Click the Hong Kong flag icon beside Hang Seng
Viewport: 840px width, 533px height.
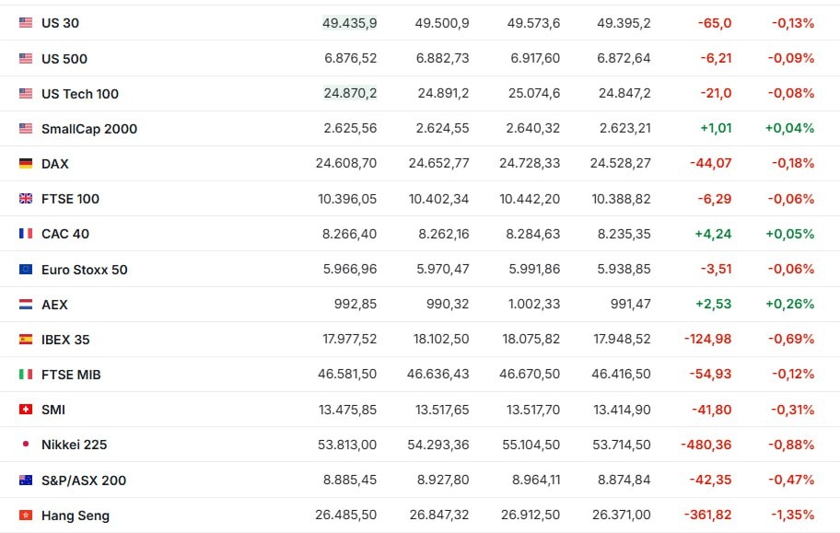click(26, 516)
